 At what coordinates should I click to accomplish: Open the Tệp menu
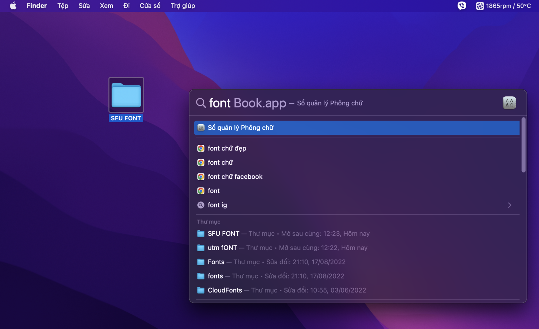pyautogui.click(x=63, y=6)
